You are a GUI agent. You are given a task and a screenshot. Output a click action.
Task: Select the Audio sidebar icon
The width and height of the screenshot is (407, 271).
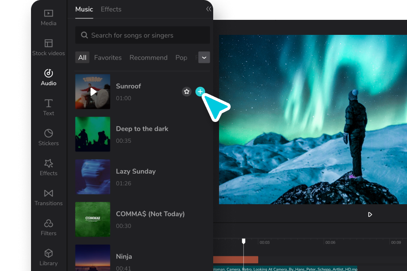(x=48, y=73)
